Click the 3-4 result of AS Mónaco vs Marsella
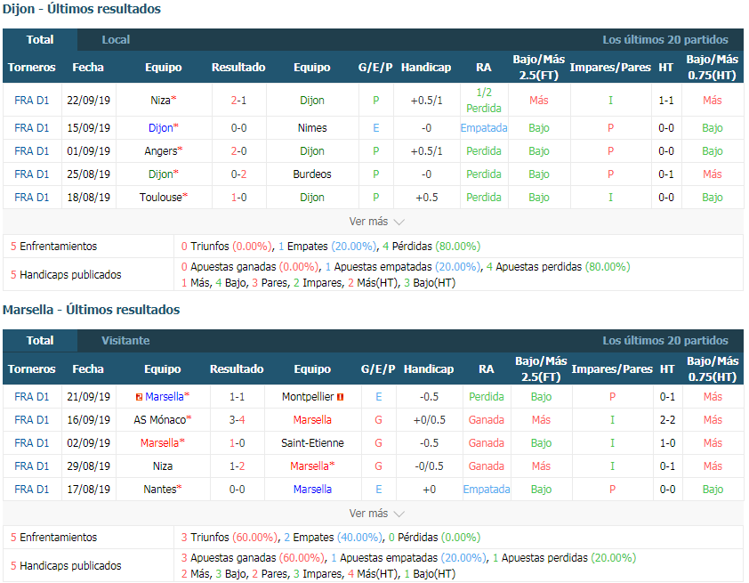Image resolution: width=749 pixels, height=583 pixels. 237,420
